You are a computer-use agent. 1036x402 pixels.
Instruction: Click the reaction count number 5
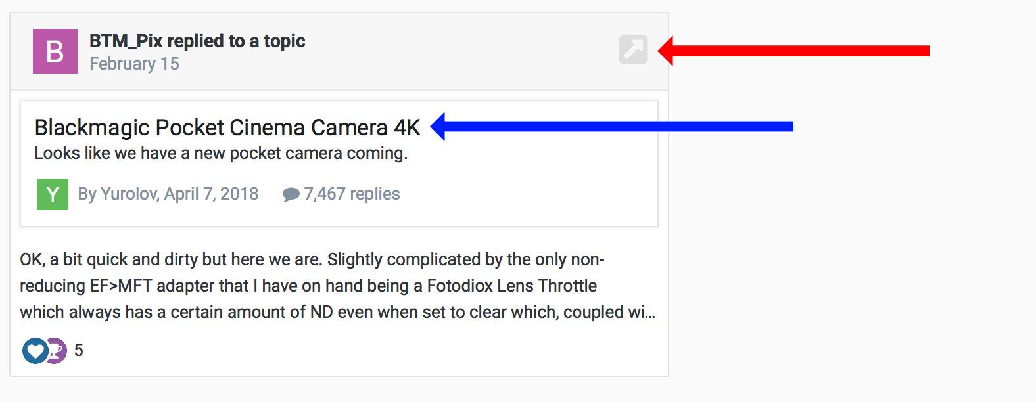[x=79, y=351]
